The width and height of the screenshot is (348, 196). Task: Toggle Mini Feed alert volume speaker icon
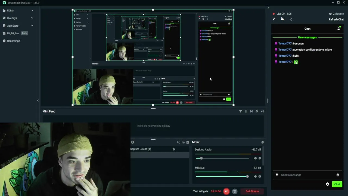click(x=262, y=111)
